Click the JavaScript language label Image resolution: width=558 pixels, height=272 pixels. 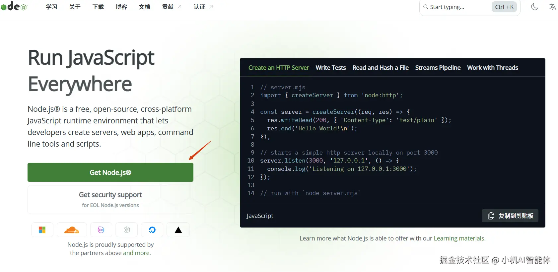coord(260,216)
